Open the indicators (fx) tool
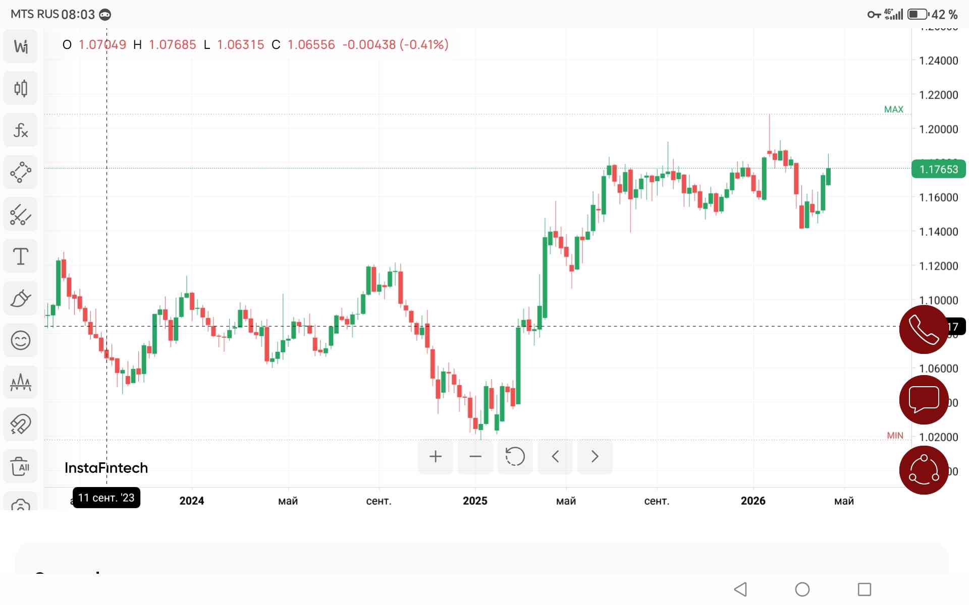Image resolution: width=969 pixels, height=605 pixels. pos(20,130)
